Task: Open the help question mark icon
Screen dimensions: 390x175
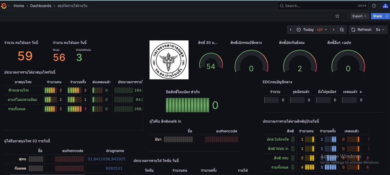Action: click(374, 6)
